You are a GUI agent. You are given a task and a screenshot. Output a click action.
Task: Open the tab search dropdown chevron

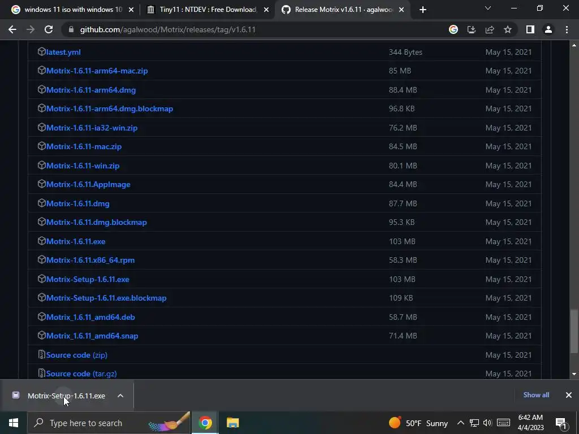tap(488, 8)
